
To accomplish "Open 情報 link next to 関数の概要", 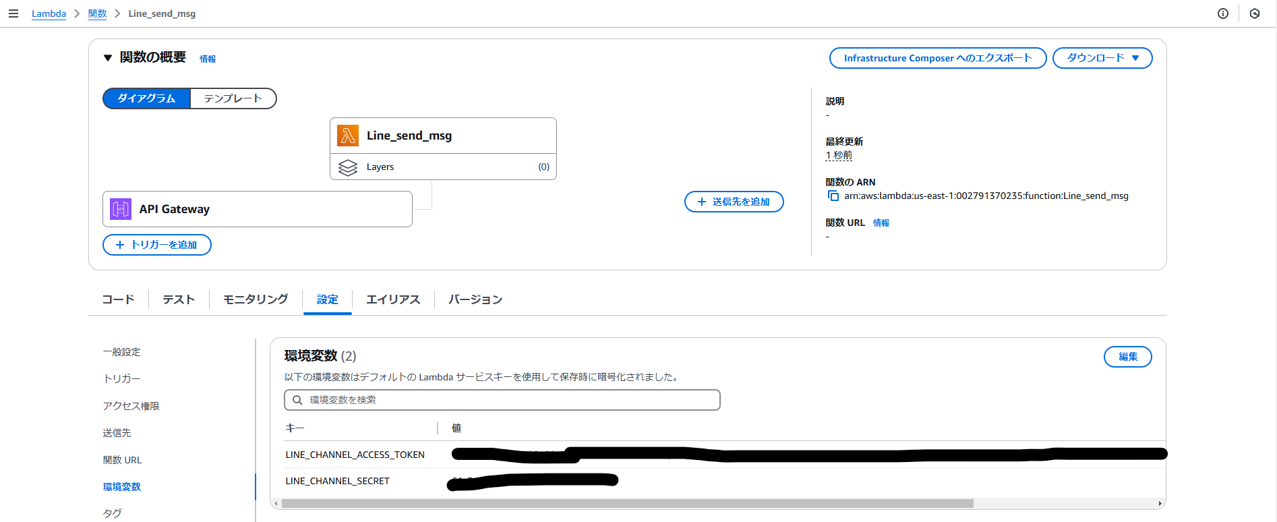I will pyautogui.click(x=208, y=59).
